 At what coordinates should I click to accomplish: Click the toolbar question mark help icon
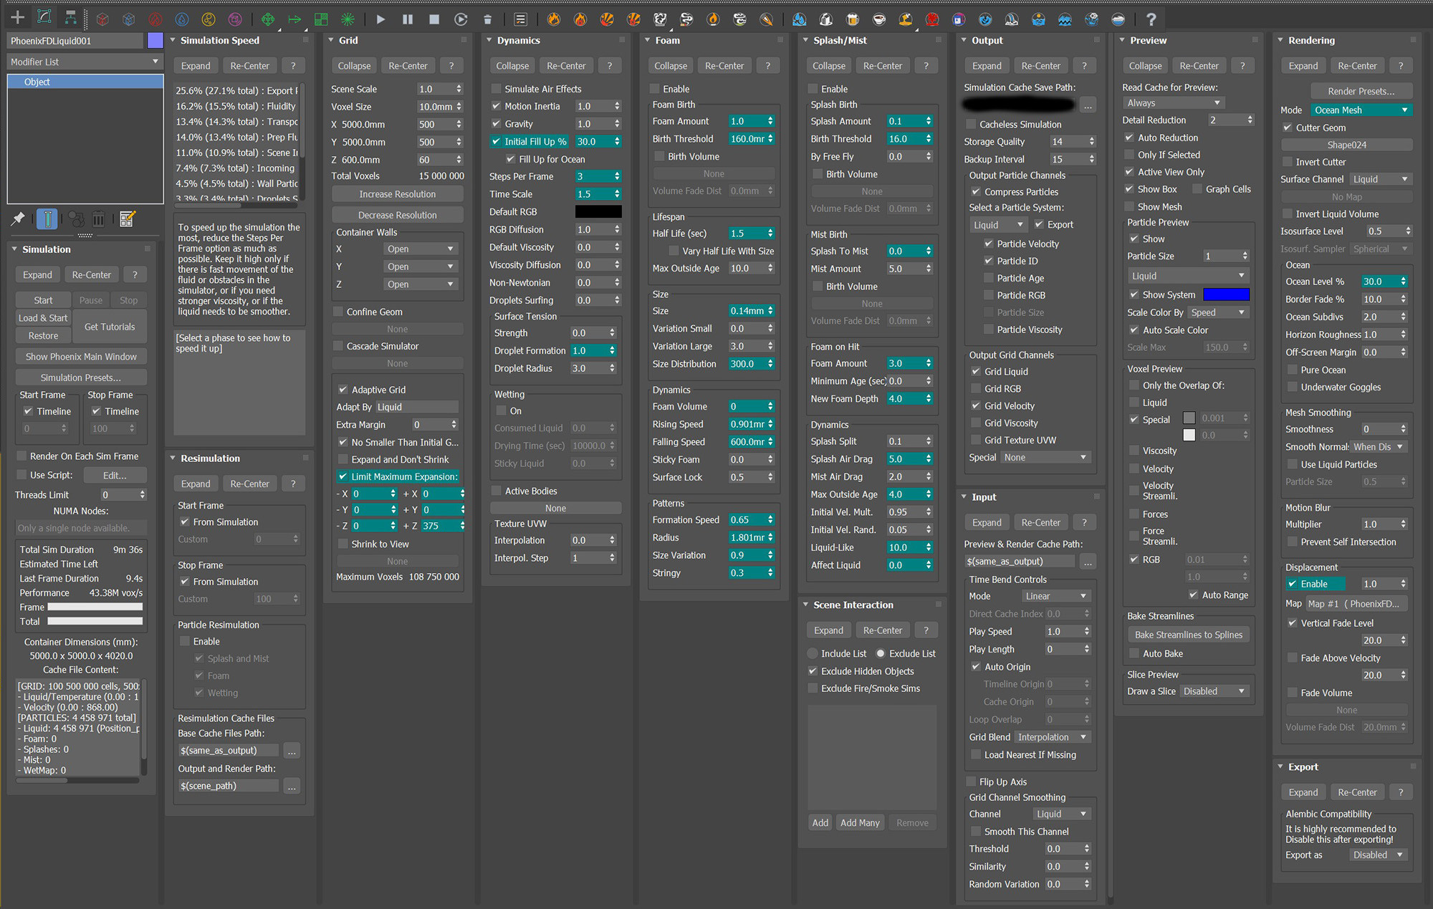pyautogui.click(x=1151, y=19)
